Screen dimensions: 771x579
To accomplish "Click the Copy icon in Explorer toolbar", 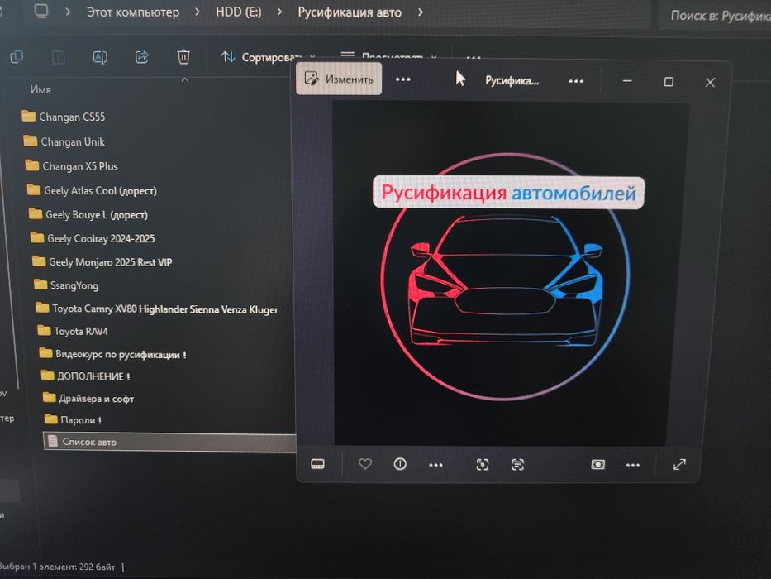I will (x=17, y=57).
